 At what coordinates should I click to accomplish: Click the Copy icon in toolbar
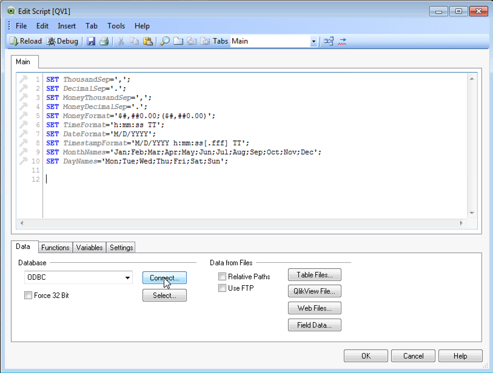click(134, 41)
